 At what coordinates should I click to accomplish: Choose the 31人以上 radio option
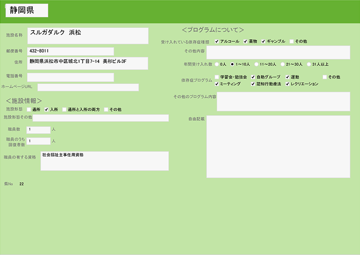point(309,64)
